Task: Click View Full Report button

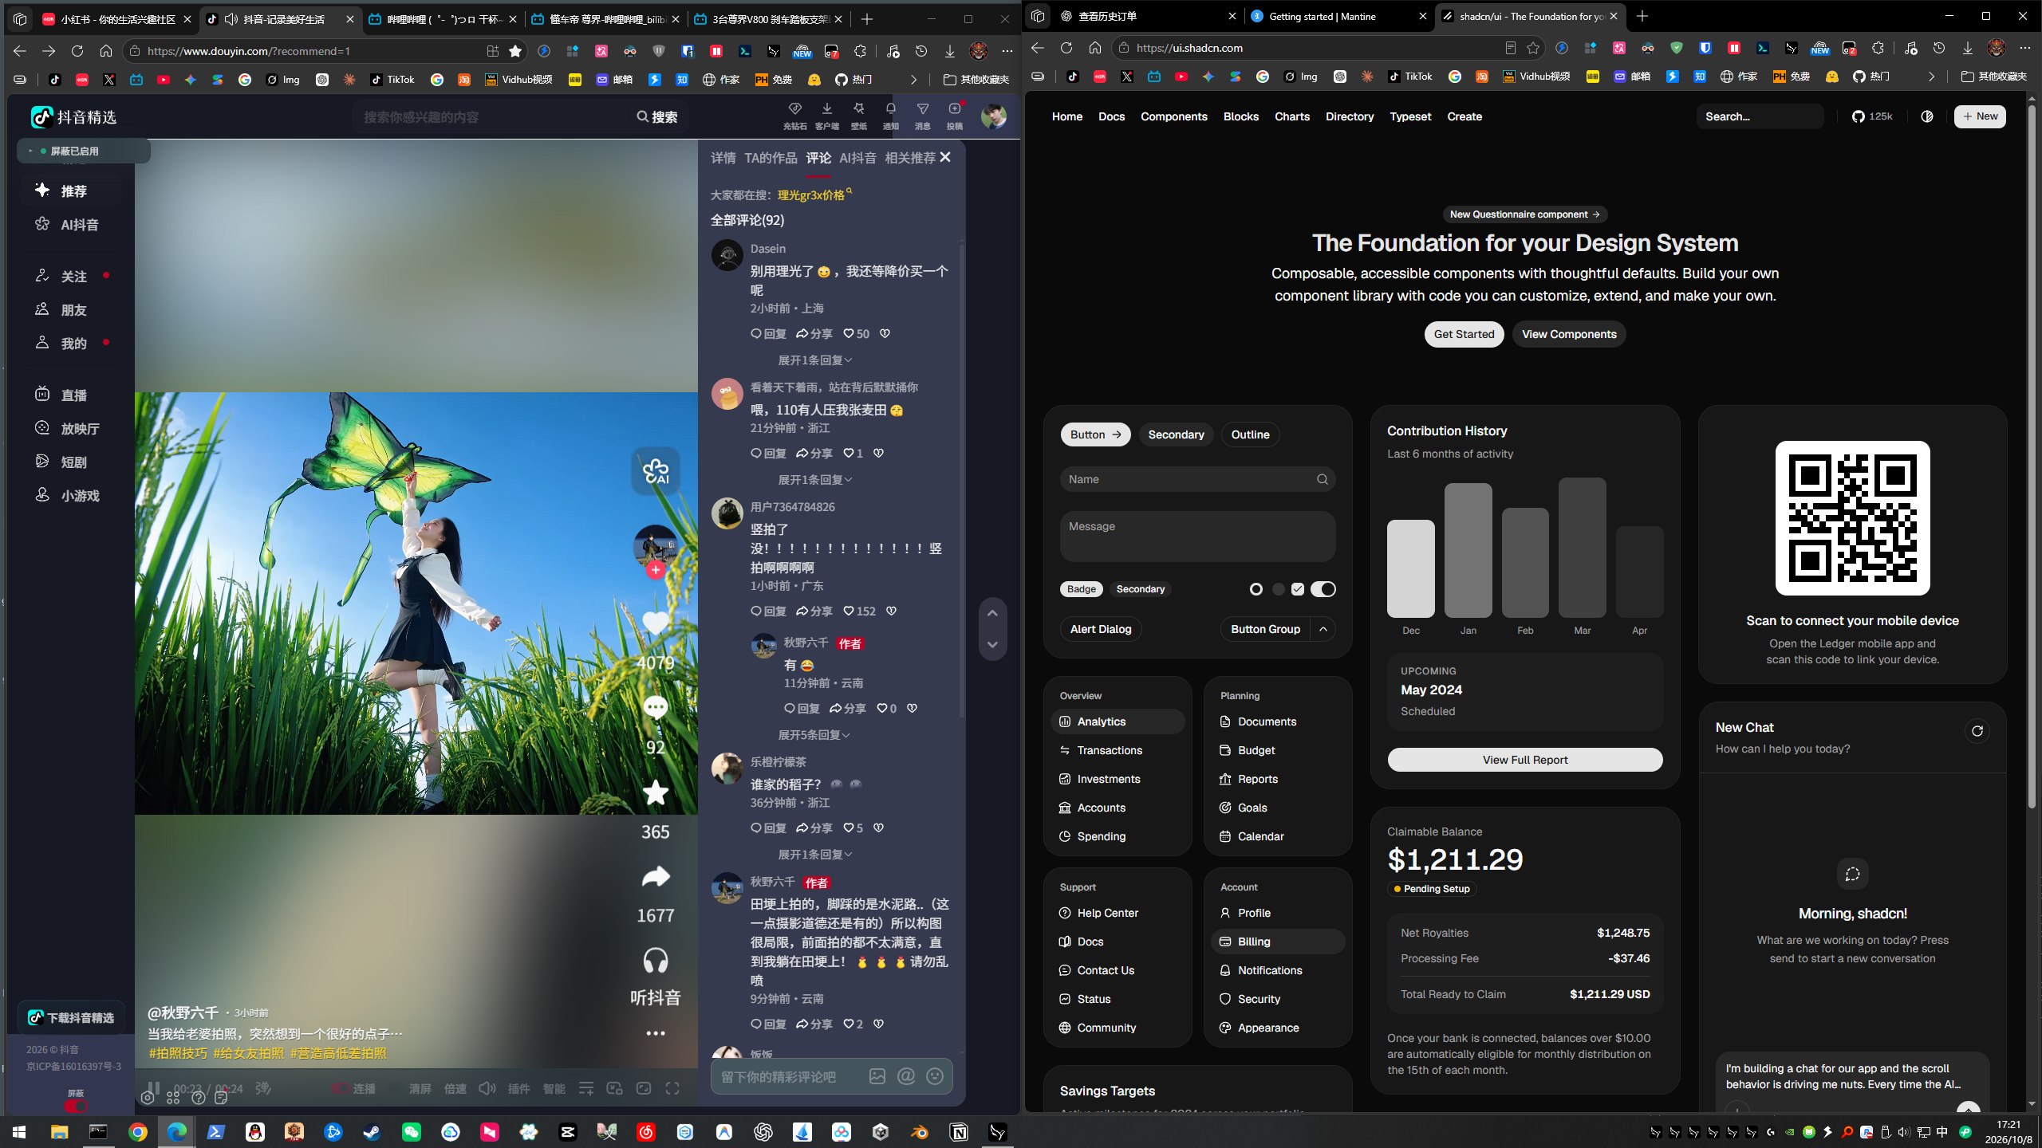Action: click(1525, 760)
